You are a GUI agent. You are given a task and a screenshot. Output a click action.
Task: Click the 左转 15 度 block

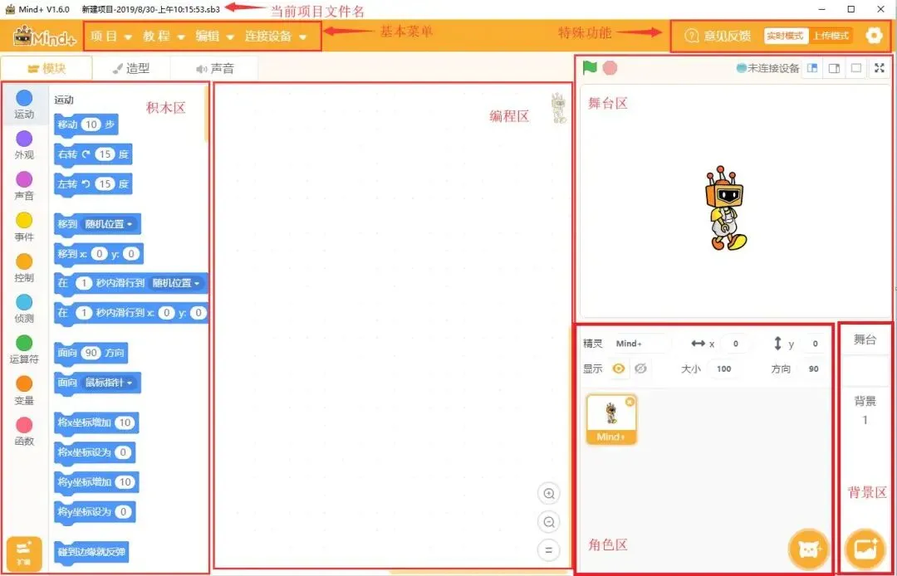pyautogui.click(x=93, y=184)
